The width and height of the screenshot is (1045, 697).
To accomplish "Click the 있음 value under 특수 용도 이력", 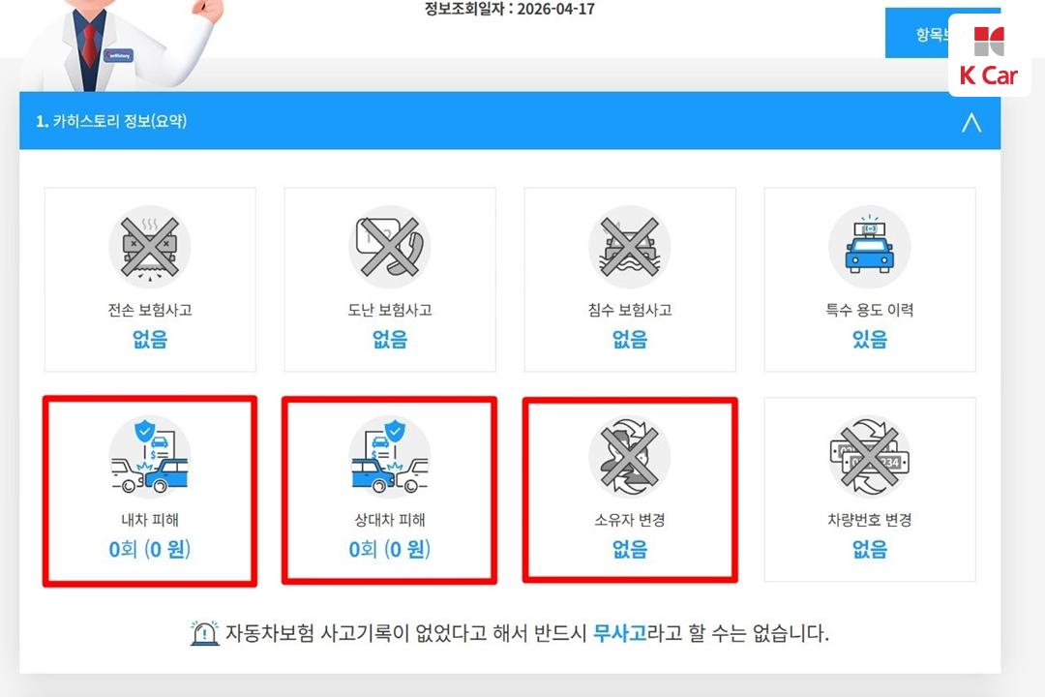I will pos(870,340).
